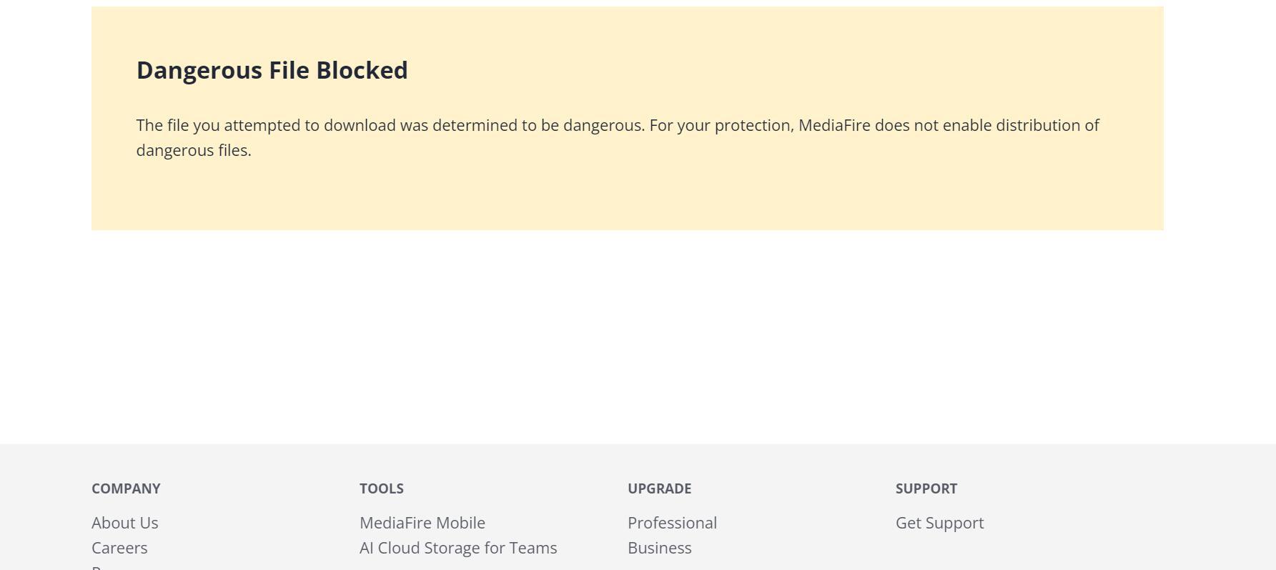
Task: Click the cut-off link below Careers
Action: click(x=100, y=568)
